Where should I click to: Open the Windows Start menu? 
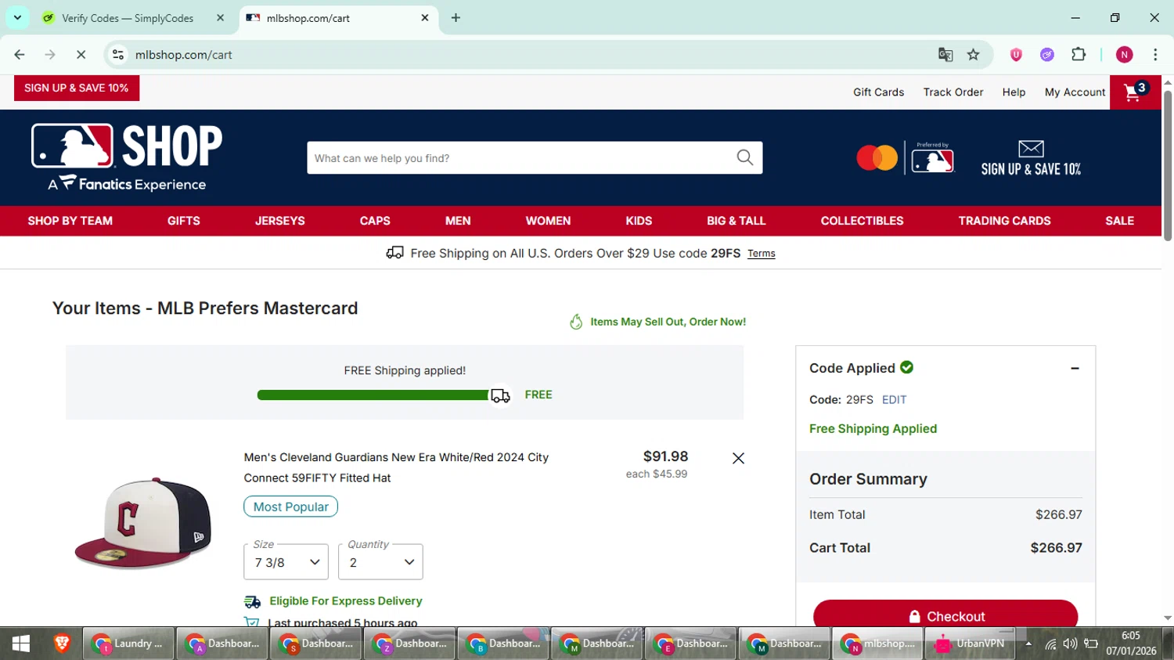click(x=21, y=644)
